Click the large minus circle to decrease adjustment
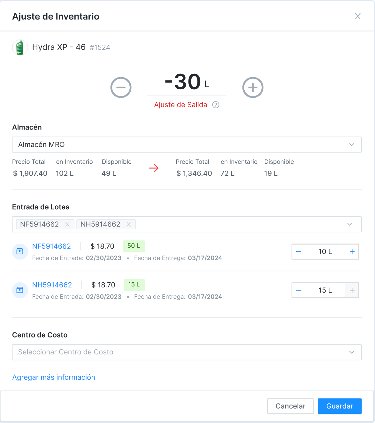 pos(121,87)
